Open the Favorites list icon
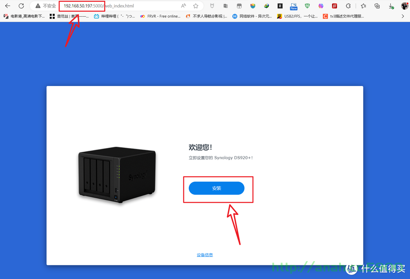 pos(363,6)
